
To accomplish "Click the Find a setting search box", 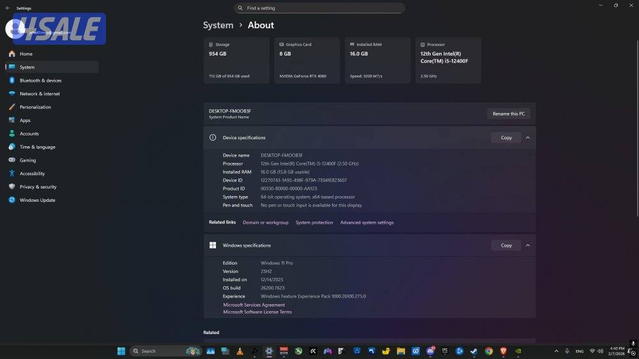I will (319, 8).
